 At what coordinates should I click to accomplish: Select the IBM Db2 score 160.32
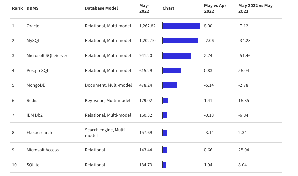pyautogui.click(x=146, y=115)
